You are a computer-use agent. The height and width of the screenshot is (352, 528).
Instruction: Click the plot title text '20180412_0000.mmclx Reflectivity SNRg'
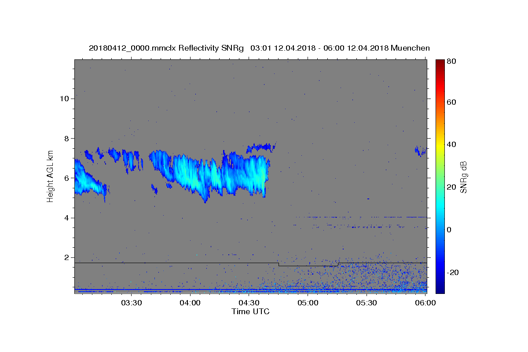tap(166, 48)
